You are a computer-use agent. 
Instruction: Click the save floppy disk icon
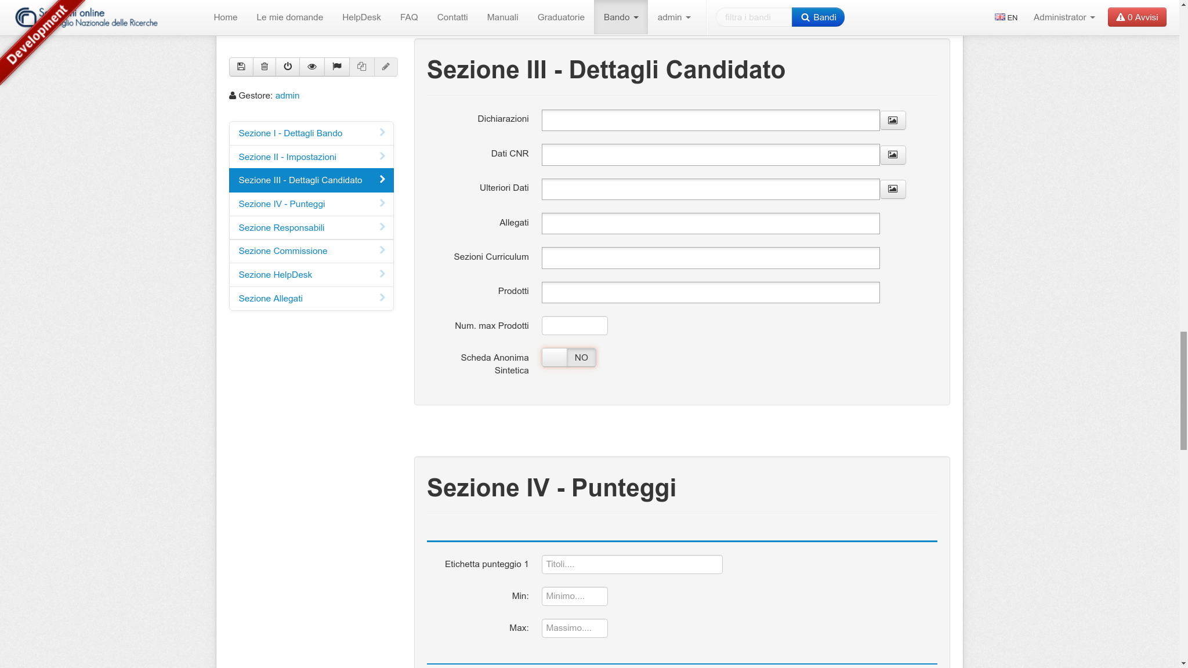(x=241, y=67)
